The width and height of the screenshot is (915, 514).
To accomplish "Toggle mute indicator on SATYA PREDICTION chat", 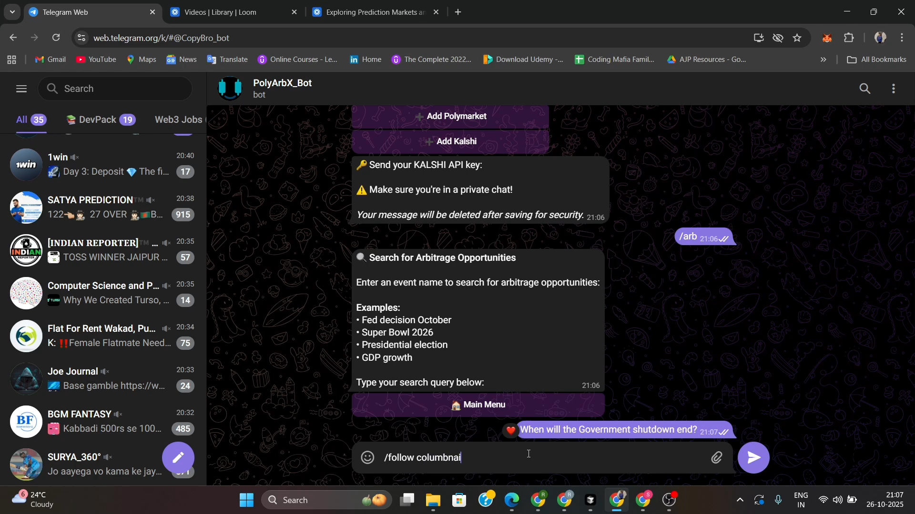I will pos(151,200).
